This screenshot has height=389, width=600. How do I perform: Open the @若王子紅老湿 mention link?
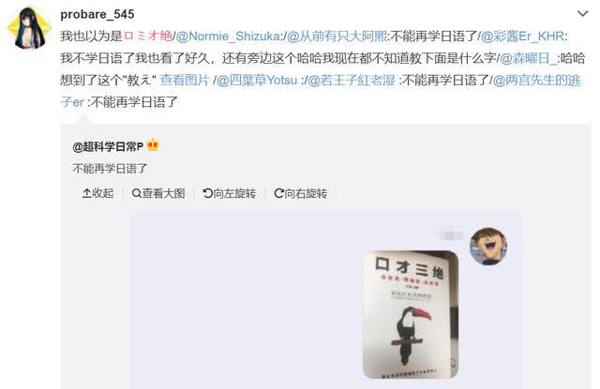[x=352, y=80]
